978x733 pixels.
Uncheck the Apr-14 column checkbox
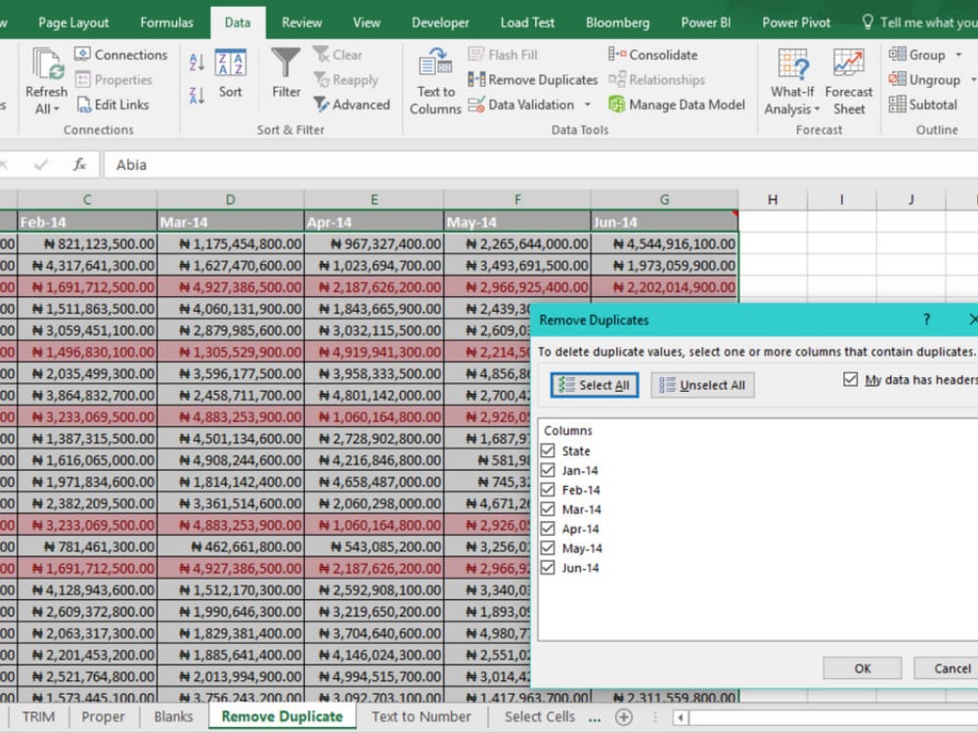(549, 528)
